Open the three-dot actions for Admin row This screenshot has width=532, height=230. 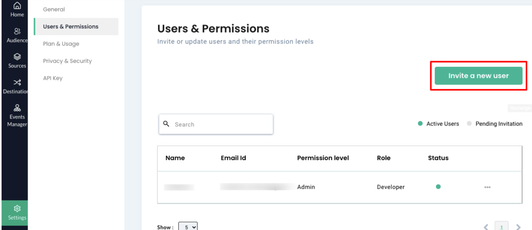coord(487,187)
